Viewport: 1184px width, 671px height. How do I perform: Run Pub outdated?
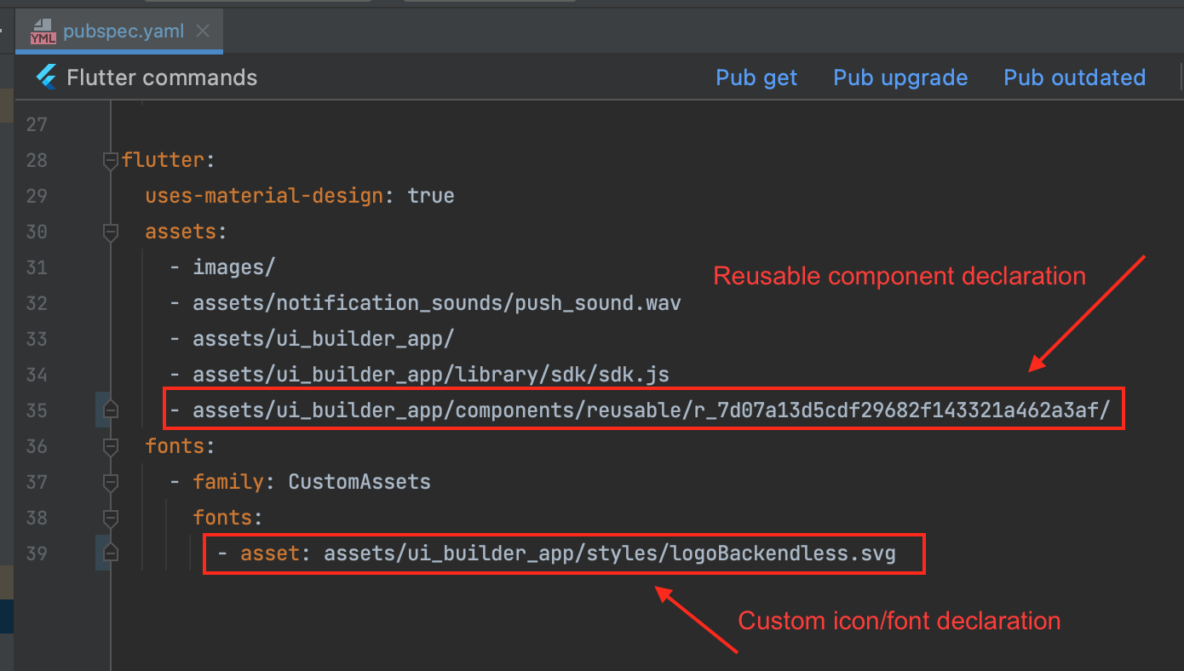pyautogui.click(x=1074, y=77)
